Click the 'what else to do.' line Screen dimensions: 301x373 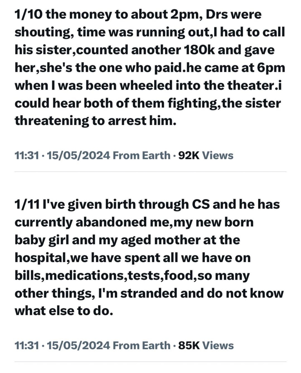(x=64, y=311)
